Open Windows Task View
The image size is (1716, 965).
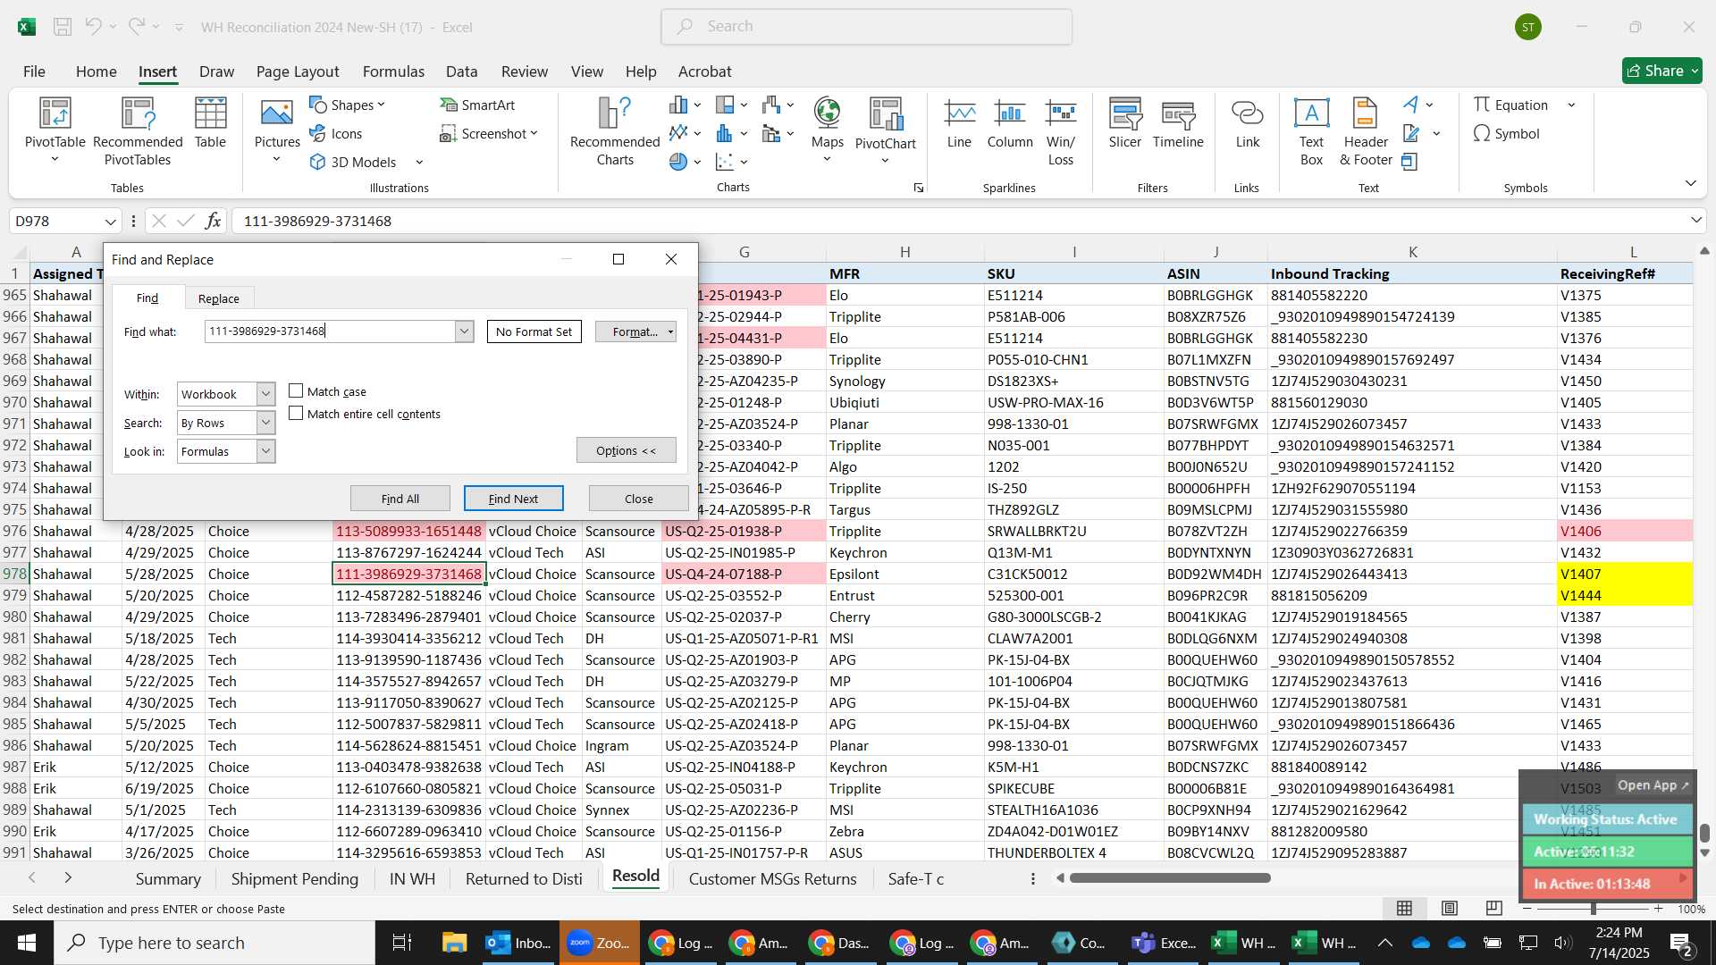click(401, 943)
